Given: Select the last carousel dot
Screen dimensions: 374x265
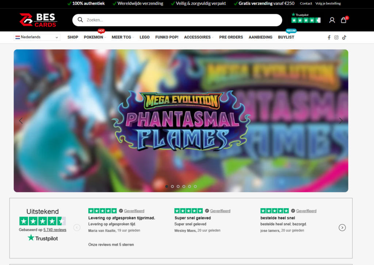Looking at the screenshot, I should coord(195,186).
